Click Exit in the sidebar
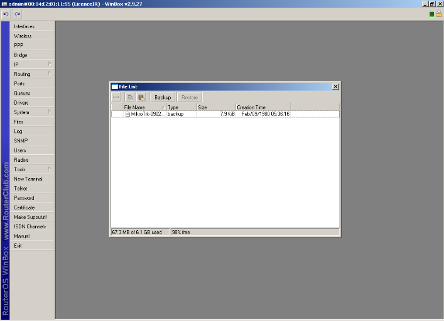444x321 pixels. tap(32, 246)
